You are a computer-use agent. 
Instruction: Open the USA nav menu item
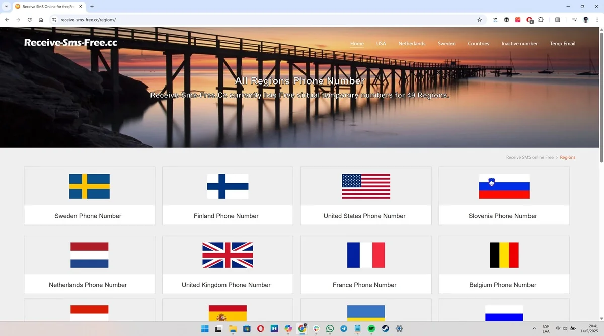click(x=381, y=44)
